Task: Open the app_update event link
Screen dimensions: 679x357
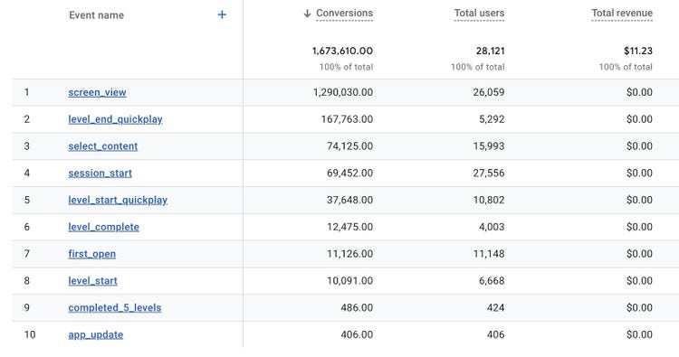Action: coord(96,334)
